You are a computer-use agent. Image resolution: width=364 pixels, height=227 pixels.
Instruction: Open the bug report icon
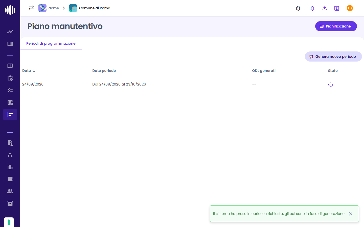pos(298,8)
